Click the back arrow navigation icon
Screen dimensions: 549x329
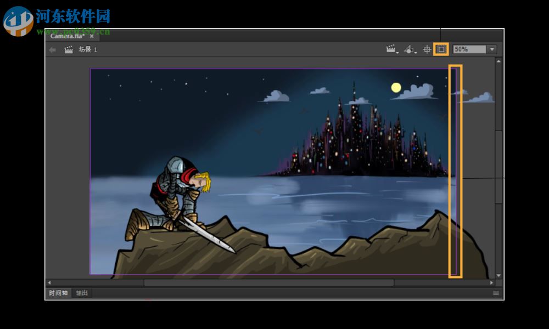click(52, 49)
